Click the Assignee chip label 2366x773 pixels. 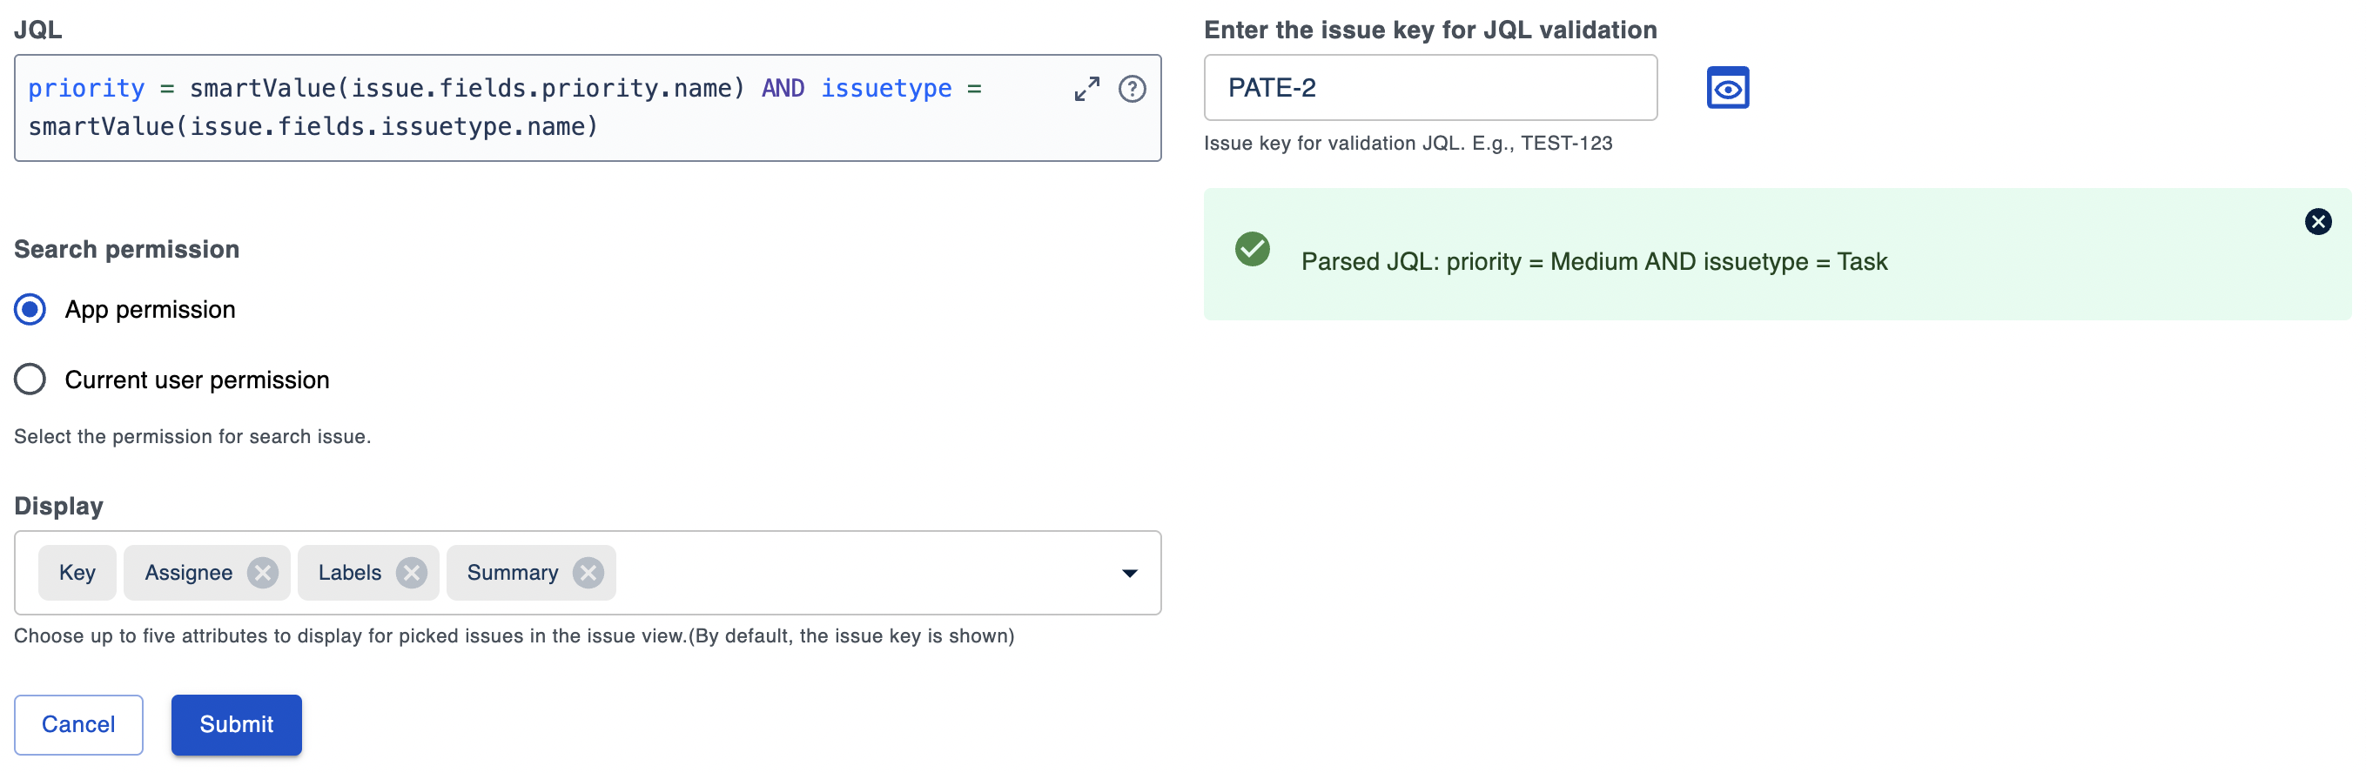coord(188,573)
